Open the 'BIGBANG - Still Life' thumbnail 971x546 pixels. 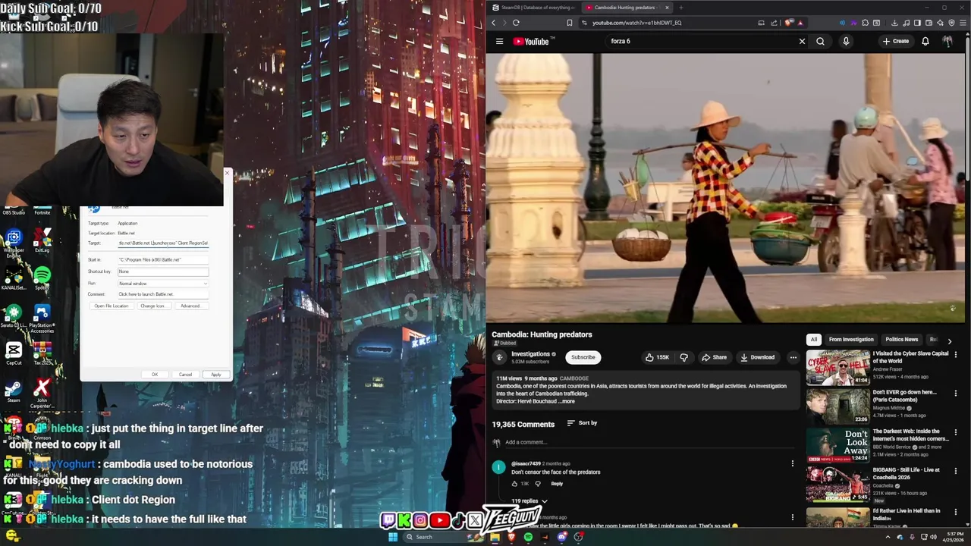click(837, 484)
